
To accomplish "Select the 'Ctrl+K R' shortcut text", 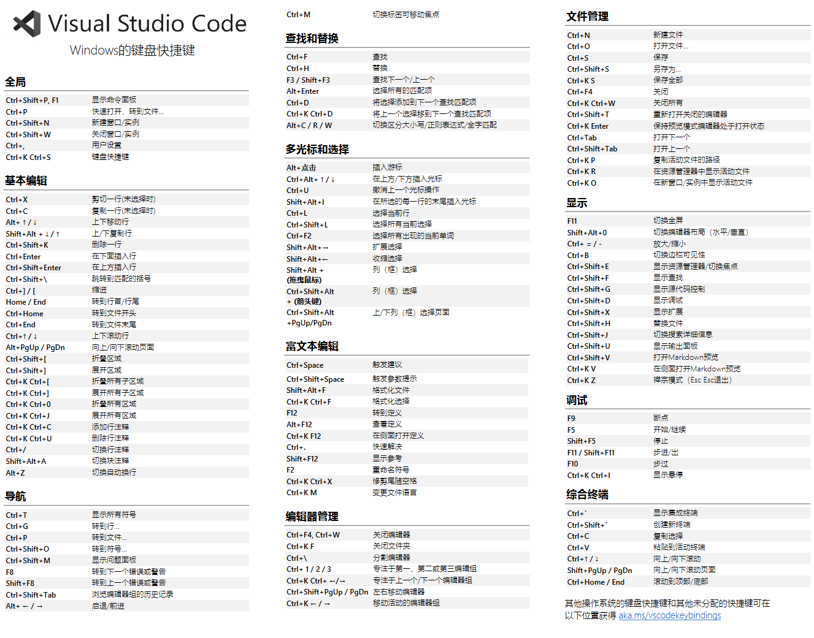I will click(582, 172).
